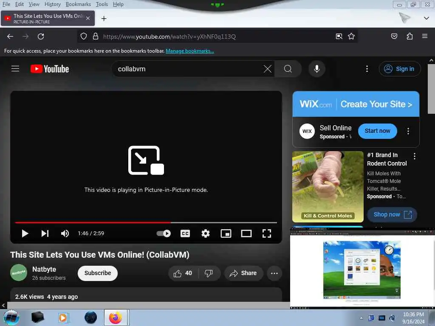Start voice search with microphone
The height and width of the screenshot is (326, 435).
point(317,69)
